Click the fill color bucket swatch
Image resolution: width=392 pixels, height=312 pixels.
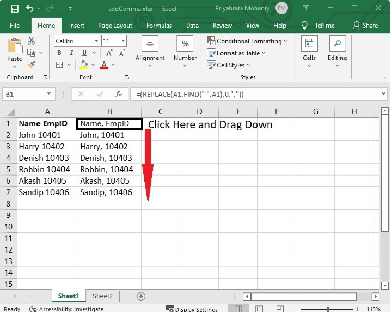point(84,65)
